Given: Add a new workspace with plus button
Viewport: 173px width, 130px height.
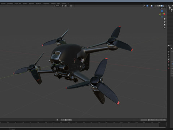Looking at the screenshot, I should pyautogui.click(x=68, y=4).
